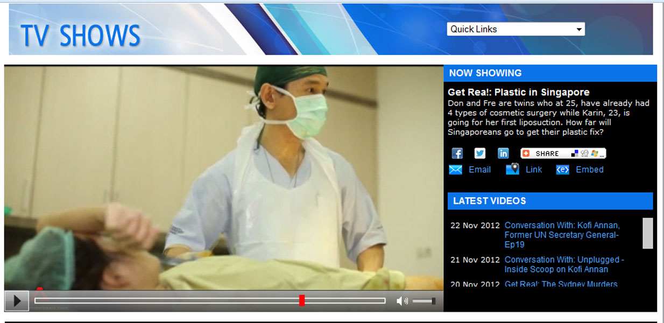Click the Embed code icon
664x323 pixels.
562,170
